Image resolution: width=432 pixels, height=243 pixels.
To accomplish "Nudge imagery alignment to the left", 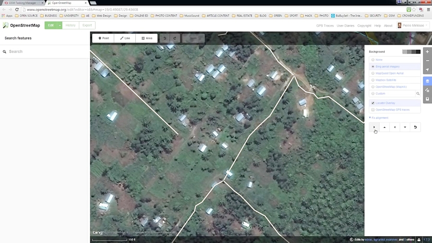I will click(395, 127).
